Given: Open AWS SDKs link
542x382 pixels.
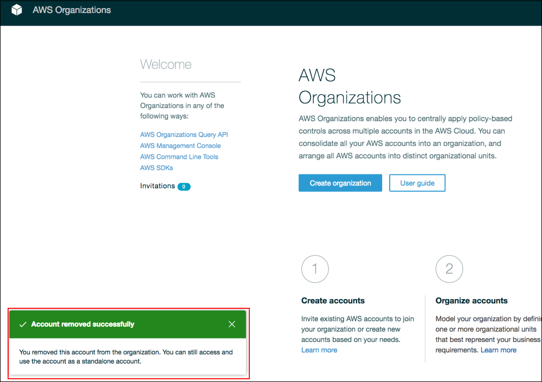Looking at the screenshot, I should tap(156, 167).
